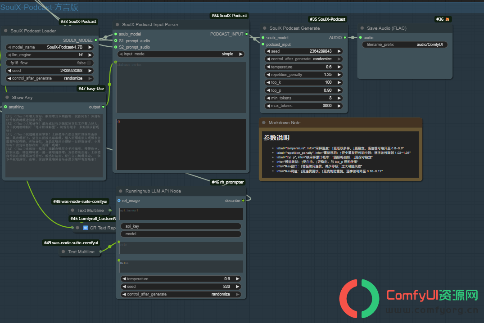Click the api_key field

(x=181, y=226)
